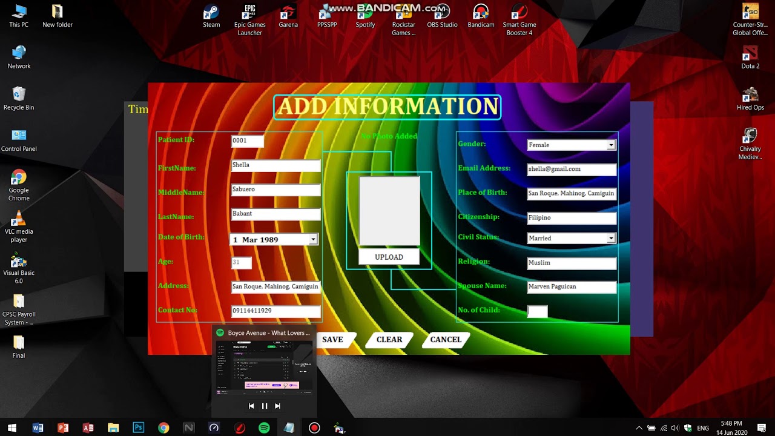This screenshot has height=436, width=775.
Task: Open Visual Basic 6.0 desktop icon
Action: pyautogui.click(x=19, y=269)
